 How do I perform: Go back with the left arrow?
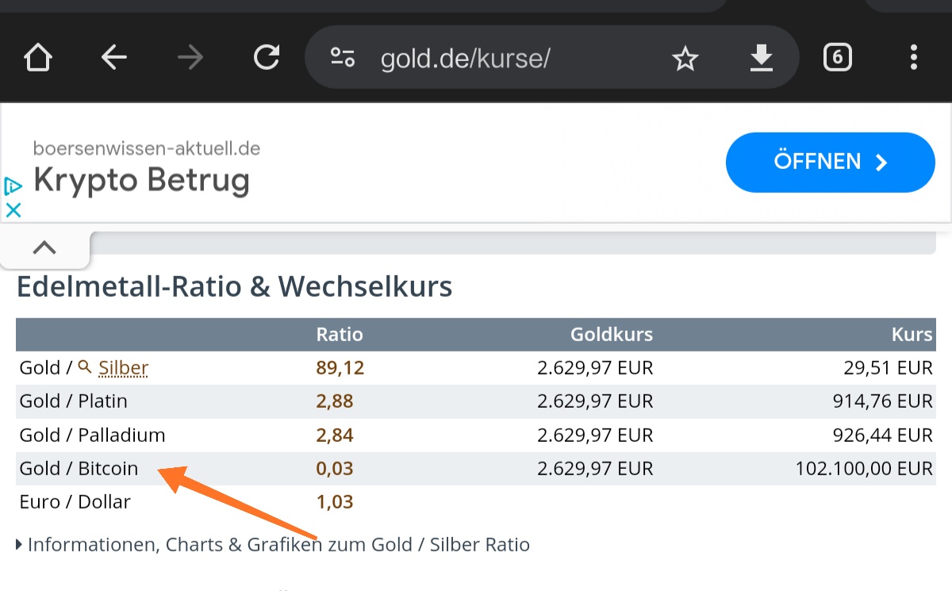tap(114, 58)
